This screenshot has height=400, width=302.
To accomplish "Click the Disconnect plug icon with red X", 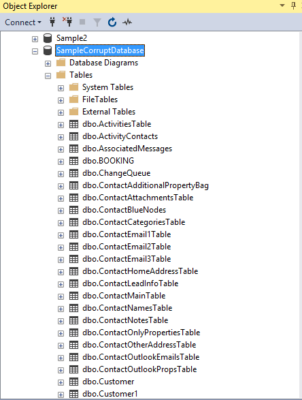I will (67, 22).
